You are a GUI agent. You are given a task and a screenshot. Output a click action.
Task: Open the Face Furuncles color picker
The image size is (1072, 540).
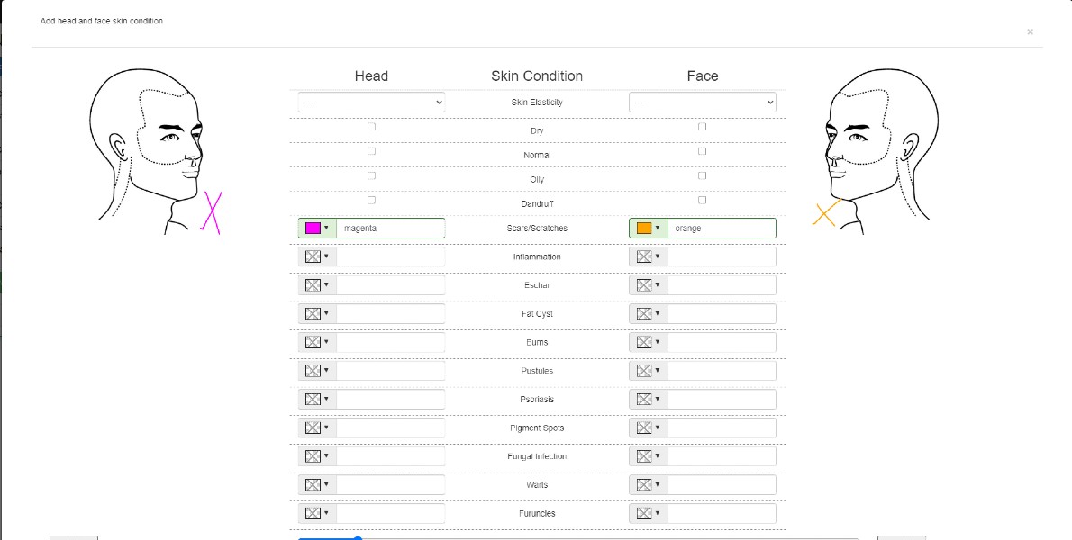tap(647, 514)
